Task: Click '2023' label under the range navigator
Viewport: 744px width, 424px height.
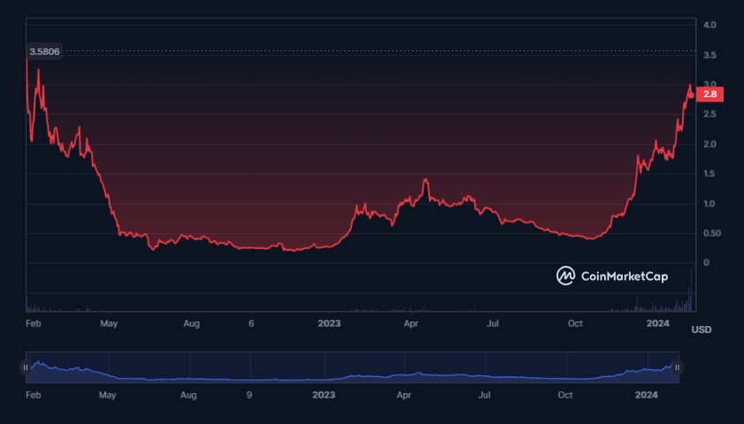Action: pos(324,395)
